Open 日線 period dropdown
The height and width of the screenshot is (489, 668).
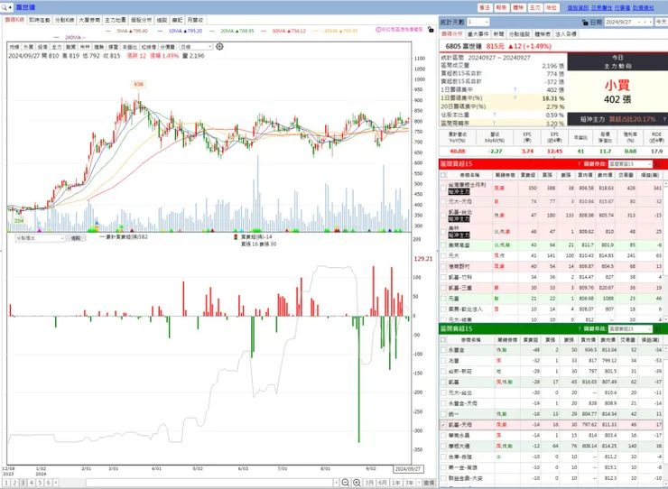click(x=196, y=47)
